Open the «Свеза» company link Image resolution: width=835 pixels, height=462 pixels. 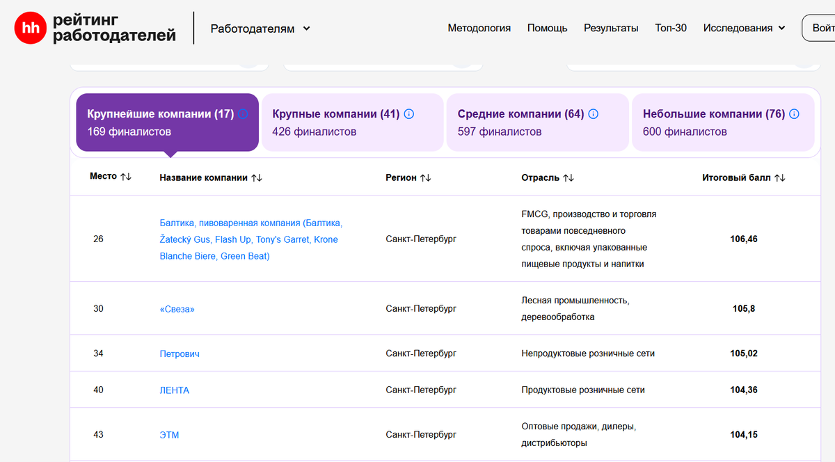click(177, 309)
